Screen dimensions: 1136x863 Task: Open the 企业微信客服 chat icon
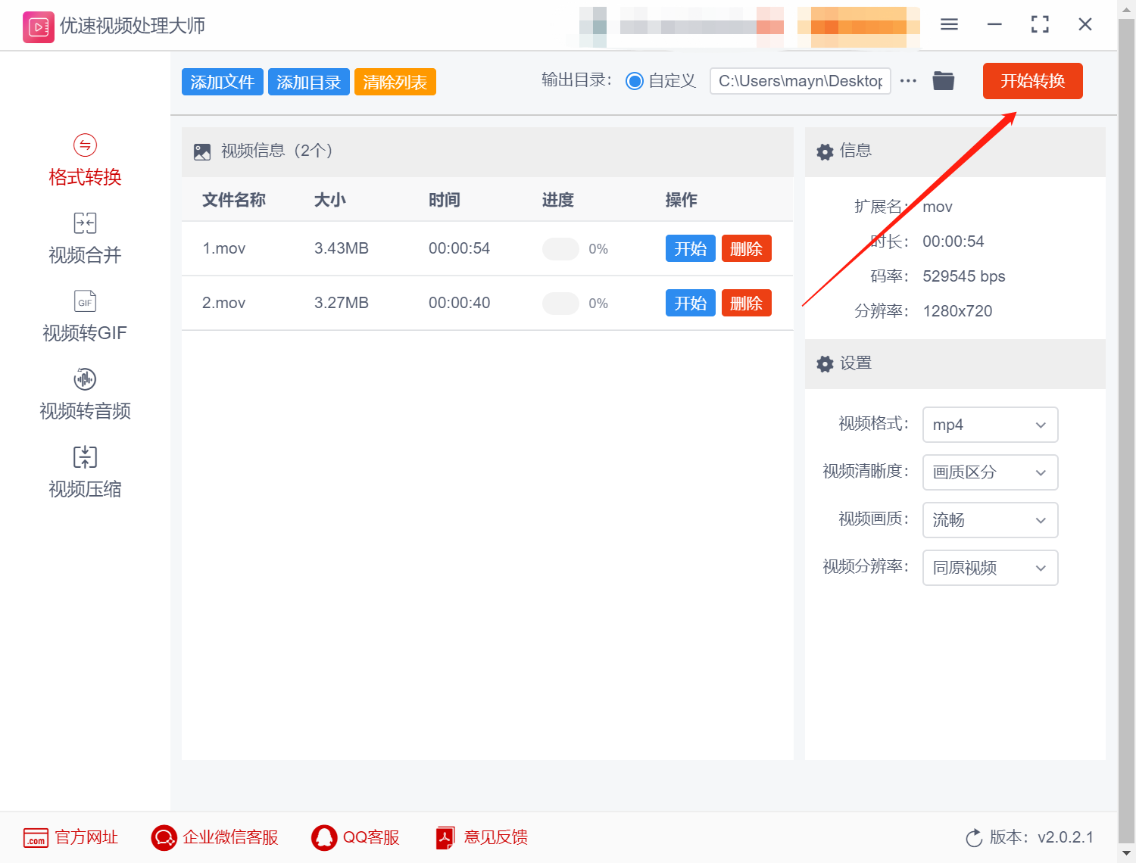(164, 838)
